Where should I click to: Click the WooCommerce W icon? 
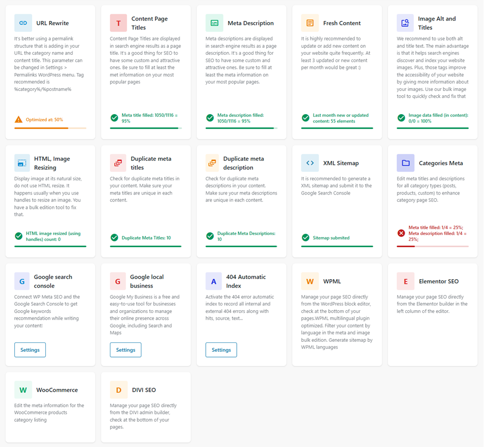(x=23, y=390)
